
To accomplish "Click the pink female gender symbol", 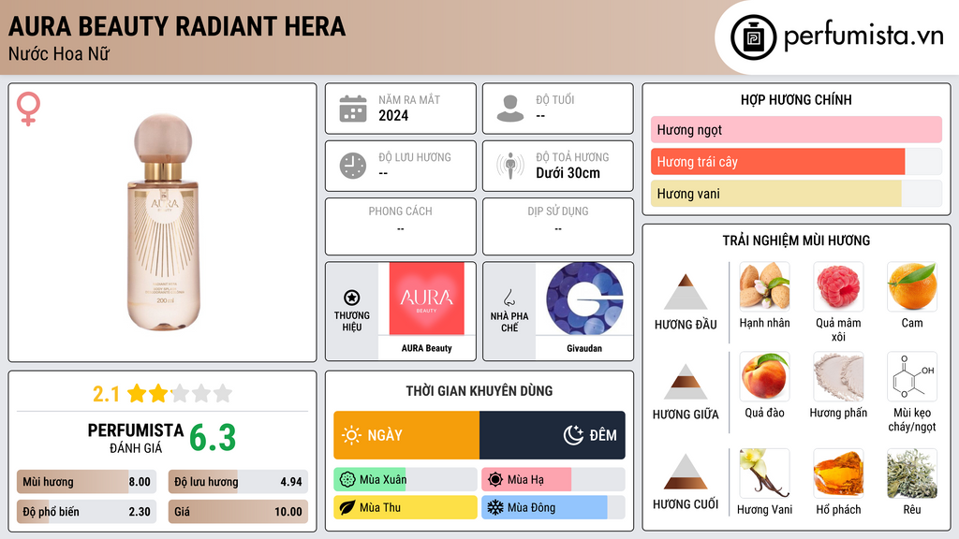I will tap(28, 109).
